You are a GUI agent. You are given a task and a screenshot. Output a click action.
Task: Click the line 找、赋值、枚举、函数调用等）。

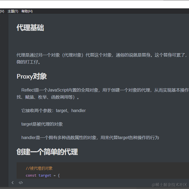(48, 97)
